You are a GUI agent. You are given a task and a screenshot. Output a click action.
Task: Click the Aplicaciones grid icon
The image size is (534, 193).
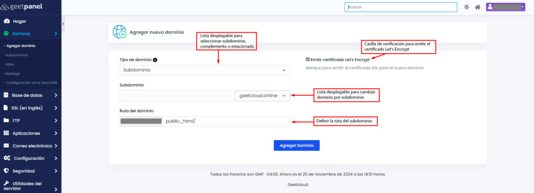6,133
